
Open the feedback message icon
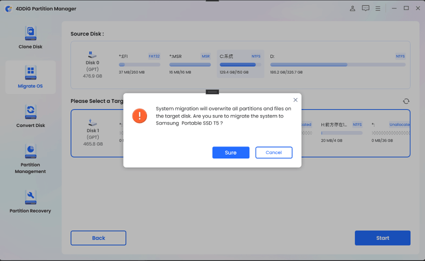tap(365, 8)
